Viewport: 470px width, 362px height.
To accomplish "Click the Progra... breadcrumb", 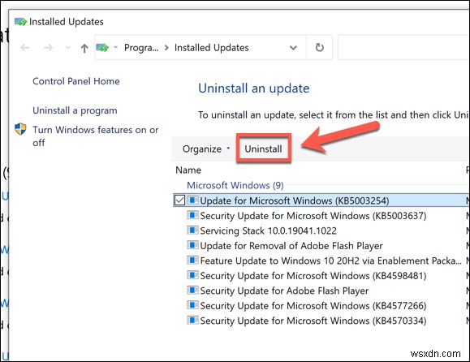I will [x=141, y=48].
